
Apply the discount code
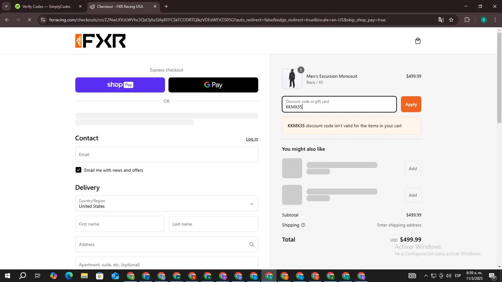(411, 104)
